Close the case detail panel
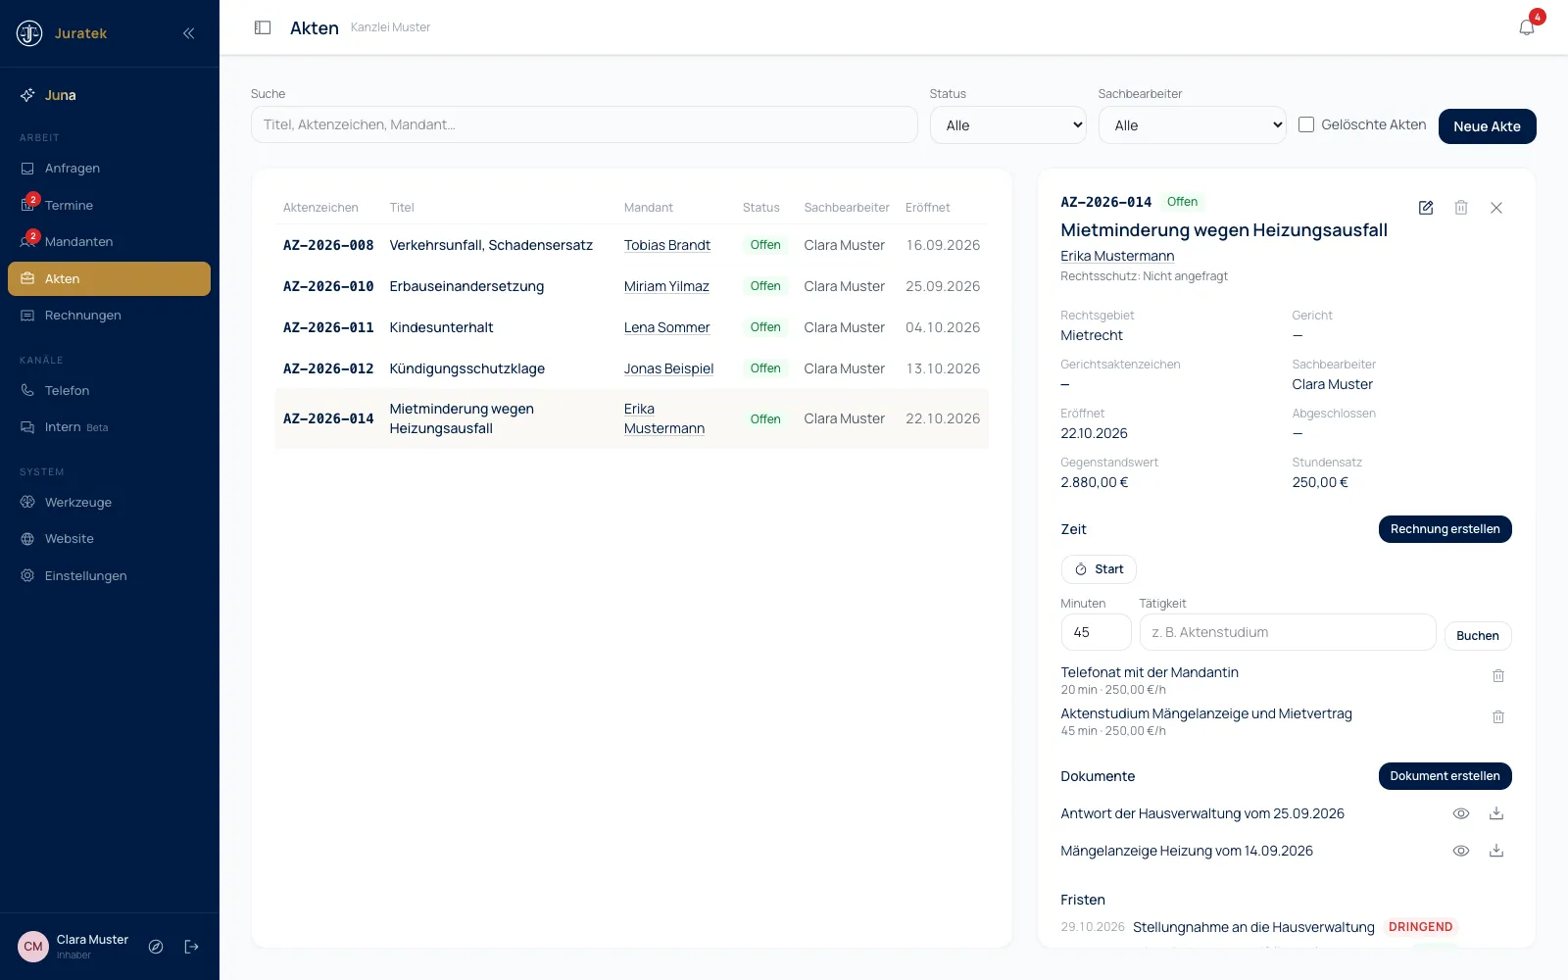This screenshot has height=980, width=1568. pos(1496,208)
